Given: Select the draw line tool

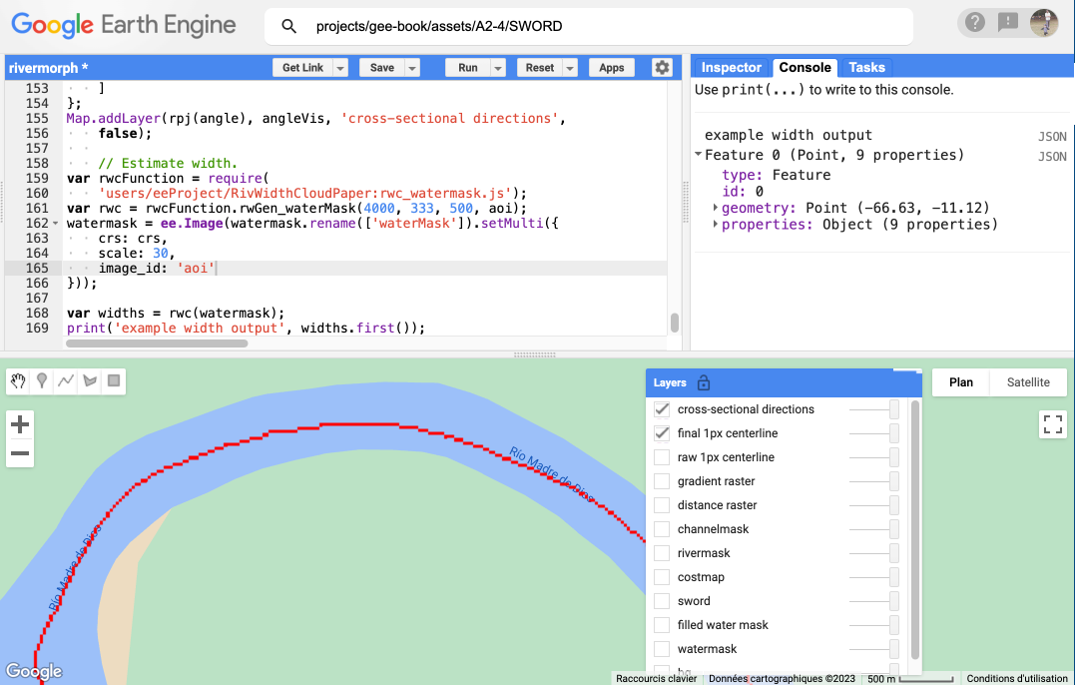Looking at the screenshot, I should (x=66, y=380).
